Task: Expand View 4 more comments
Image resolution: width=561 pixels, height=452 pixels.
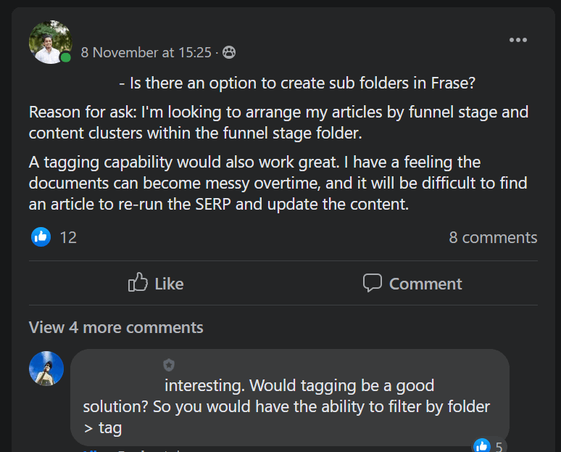Action: tap(116, 327)
